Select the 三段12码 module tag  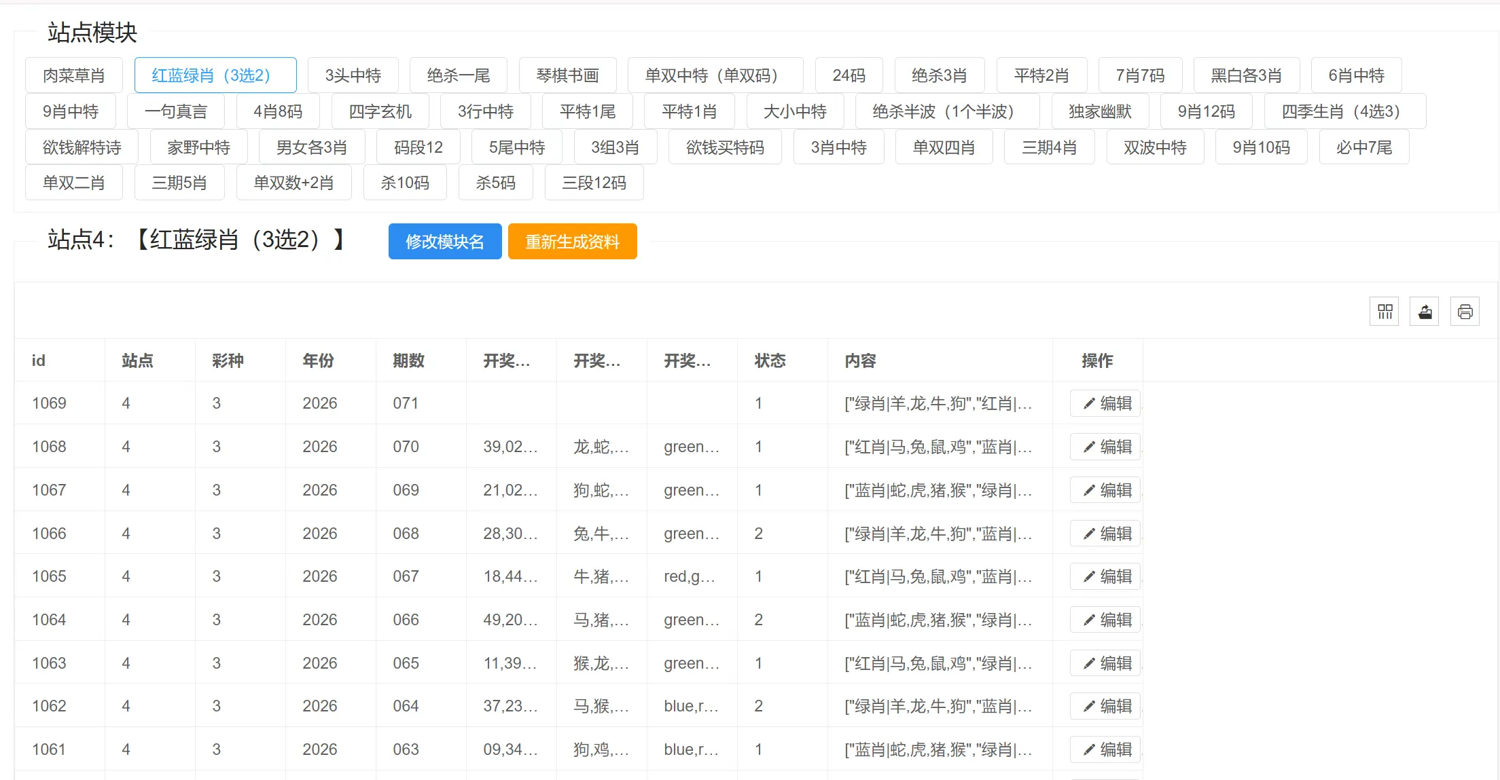(594, 183)
